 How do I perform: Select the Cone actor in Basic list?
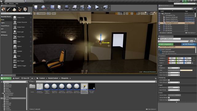22,56
